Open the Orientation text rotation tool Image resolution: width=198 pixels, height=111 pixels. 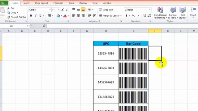click(90, 10)
